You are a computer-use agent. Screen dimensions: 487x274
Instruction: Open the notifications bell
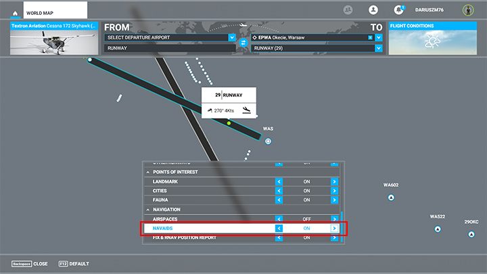pos(399,10)
